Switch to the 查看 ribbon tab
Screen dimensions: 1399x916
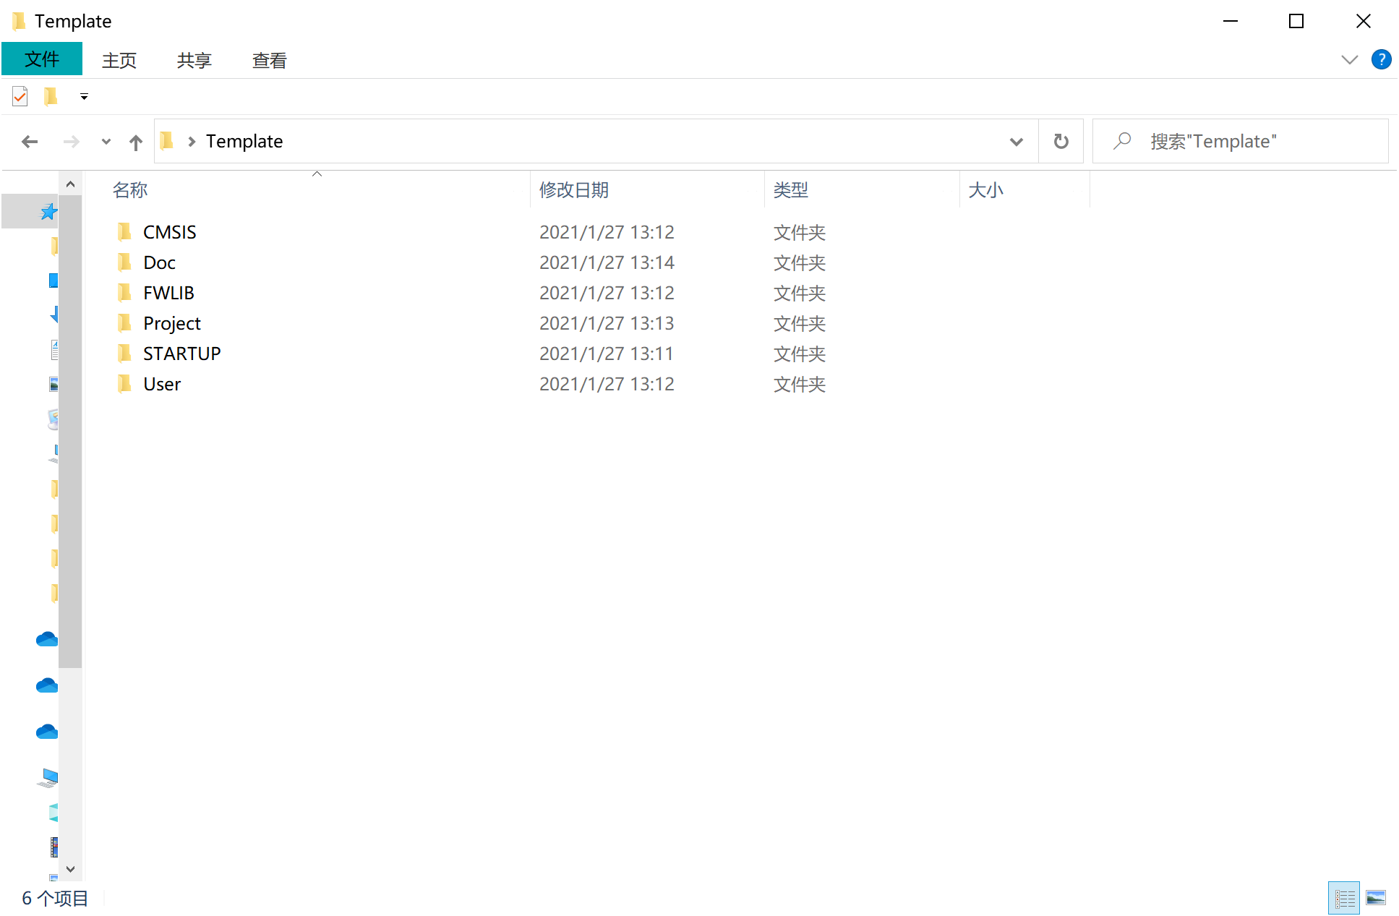[269, 61]
